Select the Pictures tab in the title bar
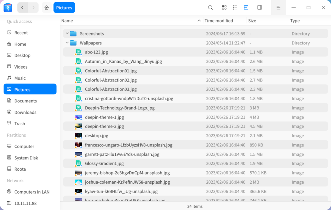 pos(64,7)
